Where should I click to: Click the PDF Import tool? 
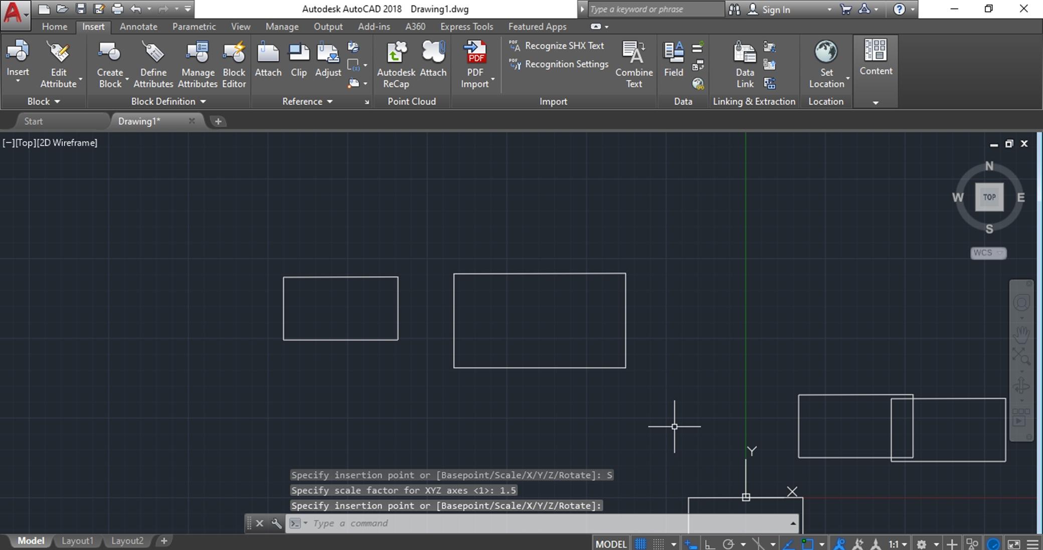[475, 64]
